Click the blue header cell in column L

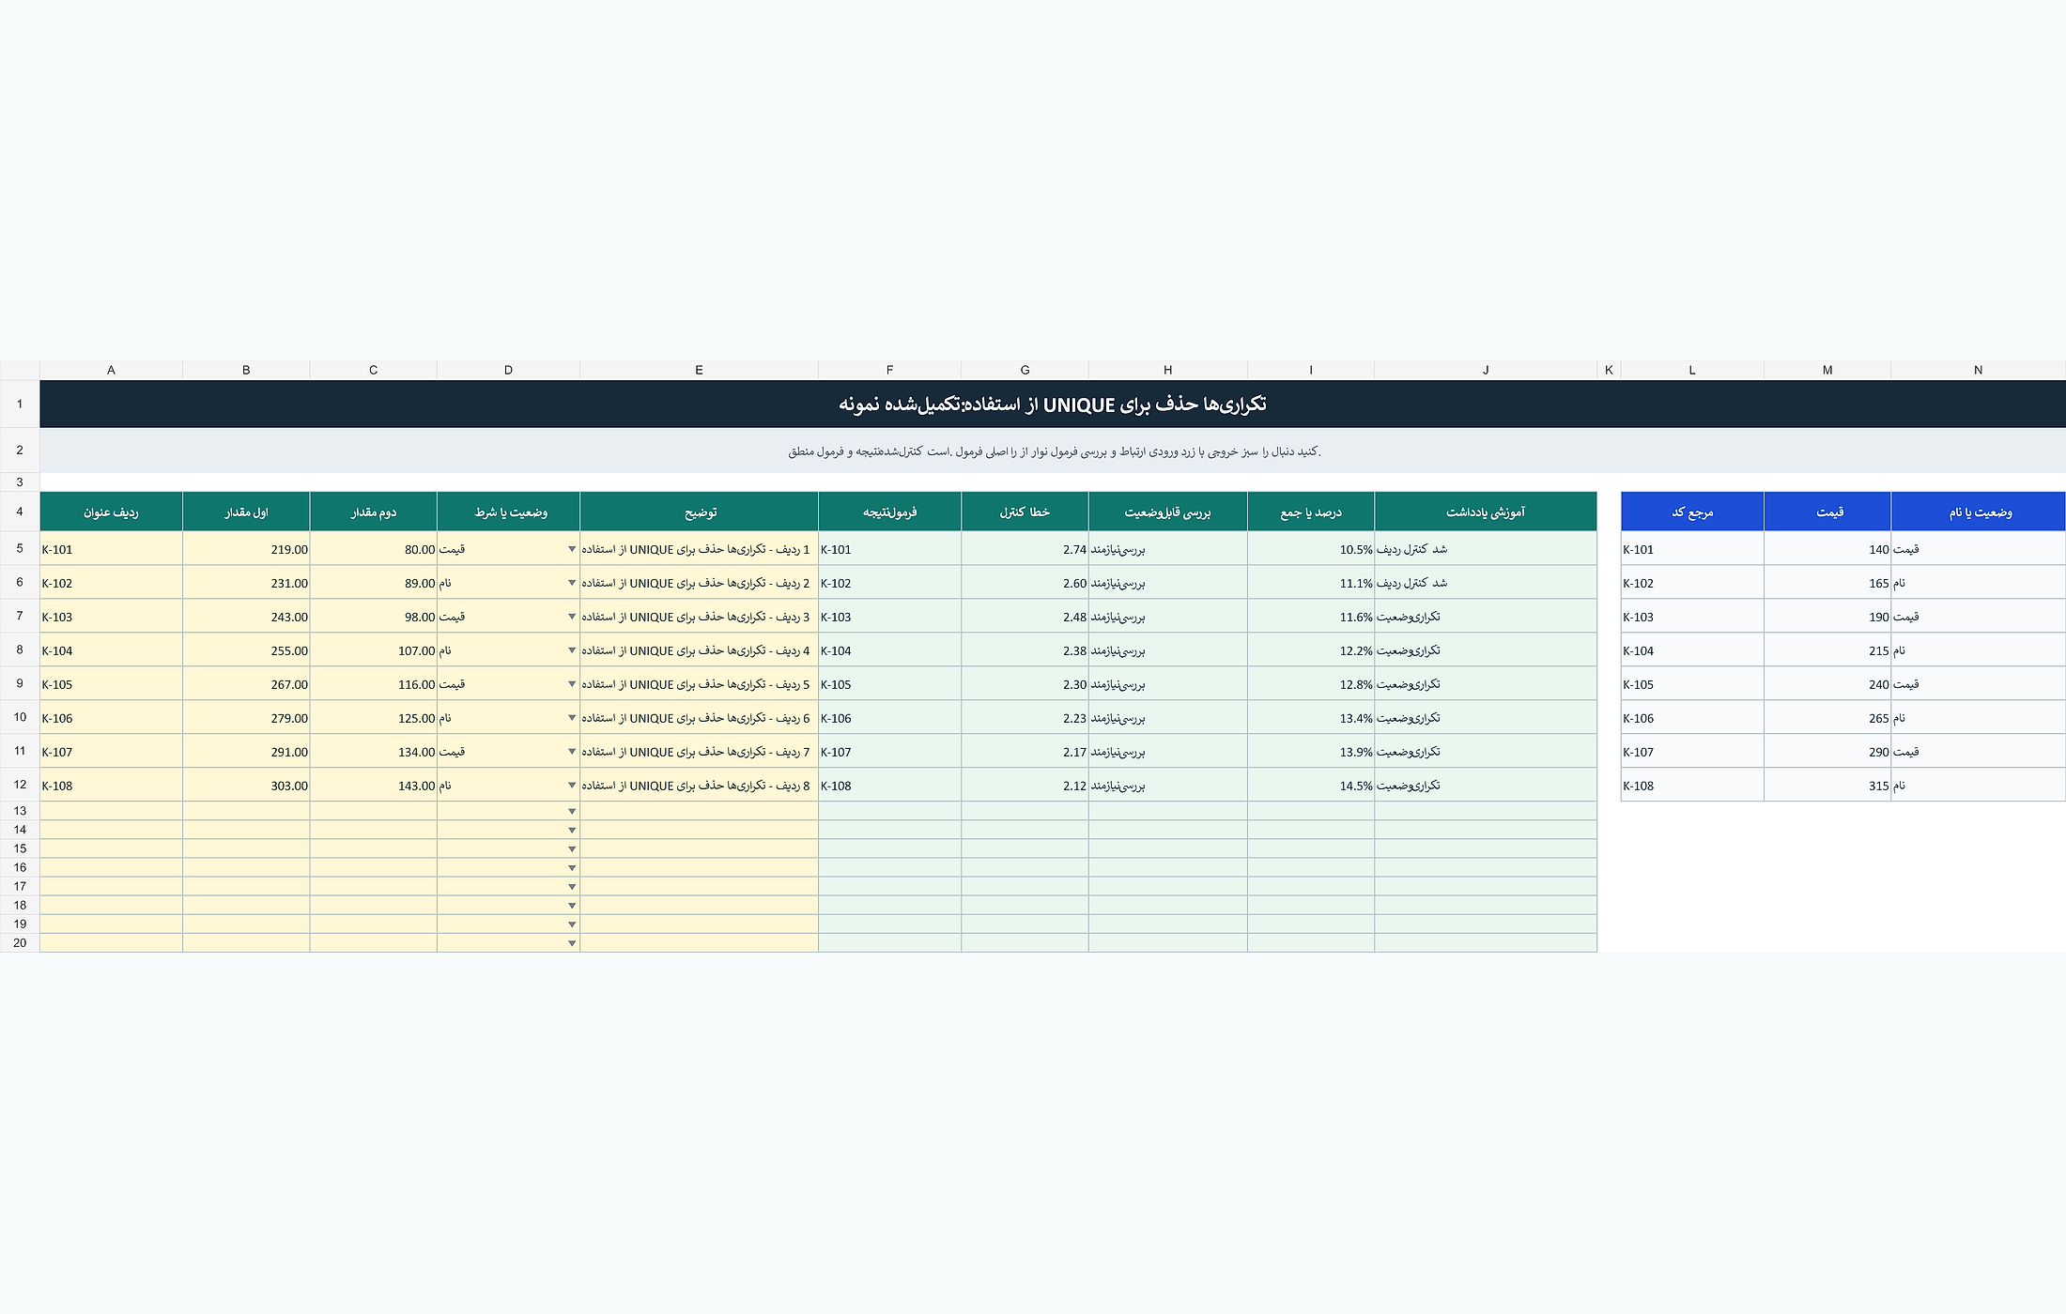pos(1692,512)
